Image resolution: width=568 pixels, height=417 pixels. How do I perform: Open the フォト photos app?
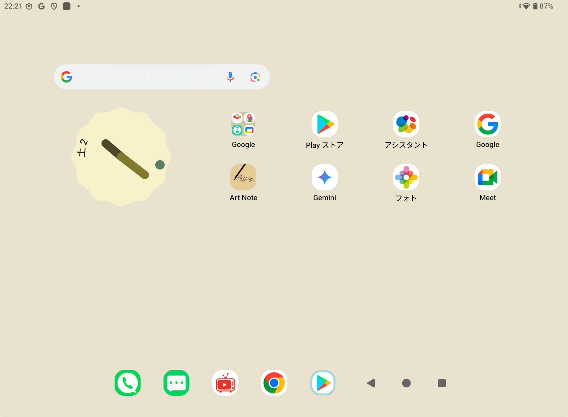[x=406, y=177]
